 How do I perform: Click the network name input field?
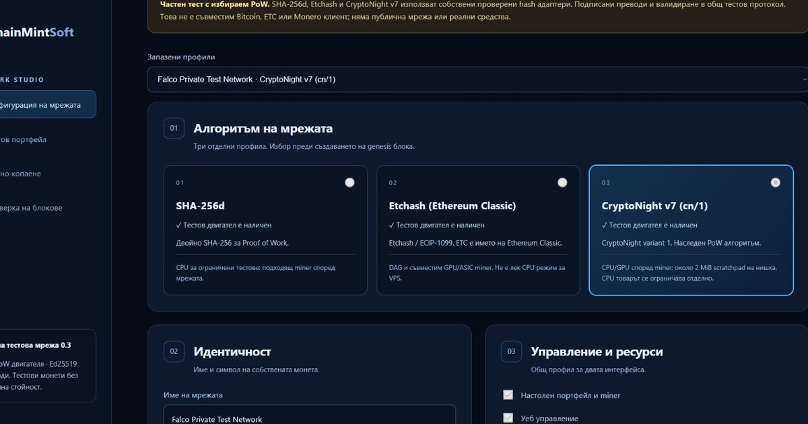click(x=310, y=415)
